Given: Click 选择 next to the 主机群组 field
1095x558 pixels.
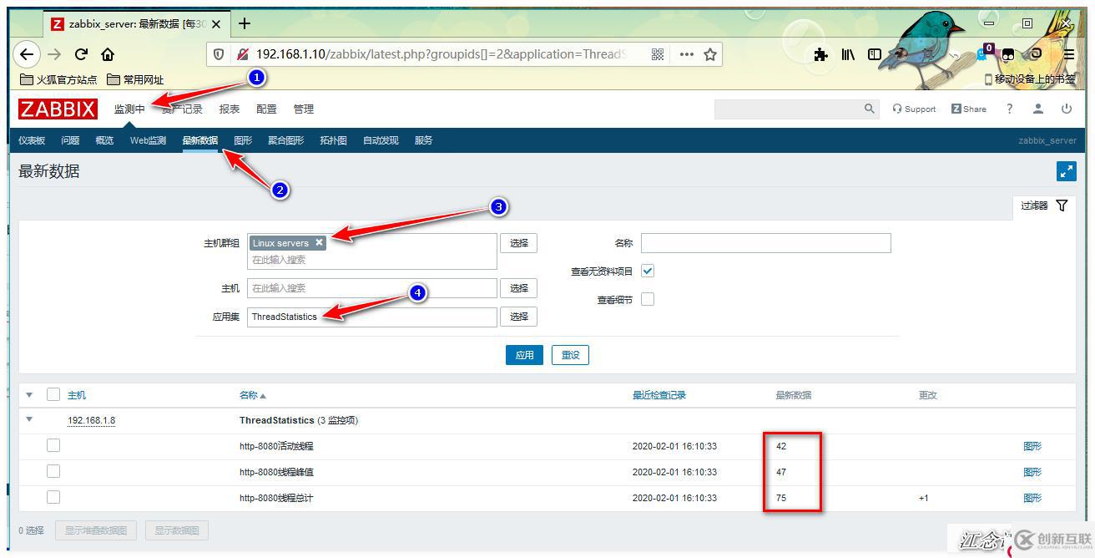Looking at the screenshot, I should coord(518,243).
